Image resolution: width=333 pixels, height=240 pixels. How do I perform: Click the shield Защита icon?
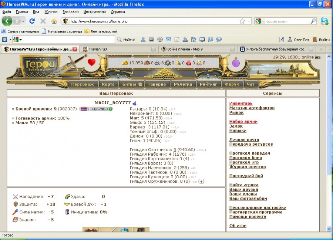tap(16, 204)
